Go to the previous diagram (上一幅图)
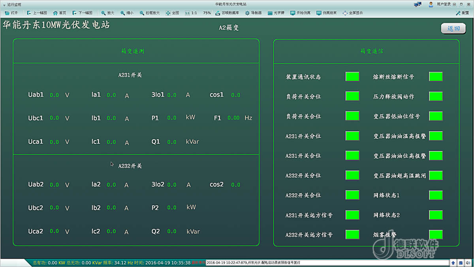474x267 pixels. tap(37, 13)
